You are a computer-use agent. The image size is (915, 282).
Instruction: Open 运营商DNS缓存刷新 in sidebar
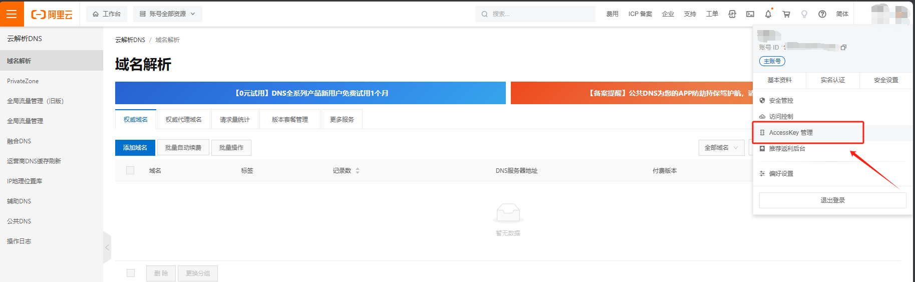52,161
